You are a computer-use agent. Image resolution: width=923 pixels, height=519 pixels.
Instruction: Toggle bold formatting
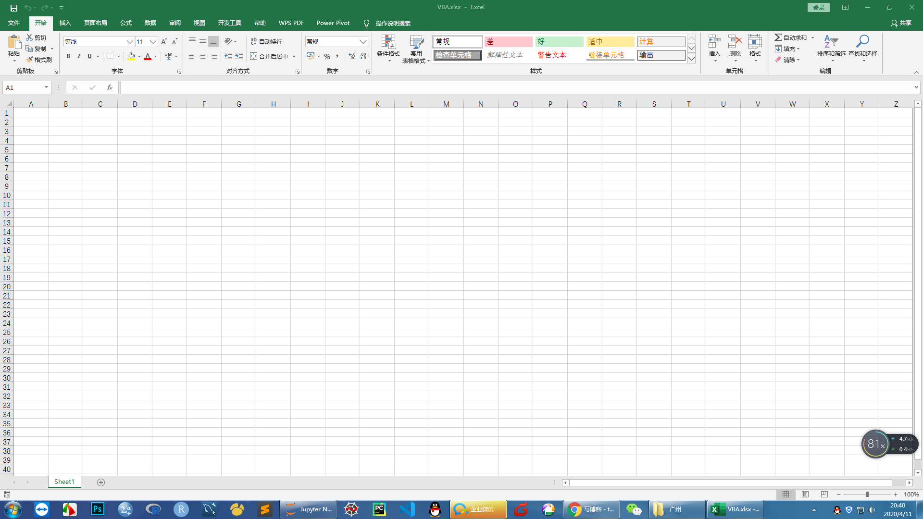tap(68, 56)
